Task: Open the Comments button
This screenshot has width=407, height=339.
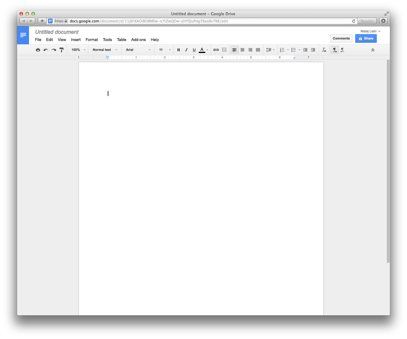Action: pyautogui.click(x=341, y=39)
